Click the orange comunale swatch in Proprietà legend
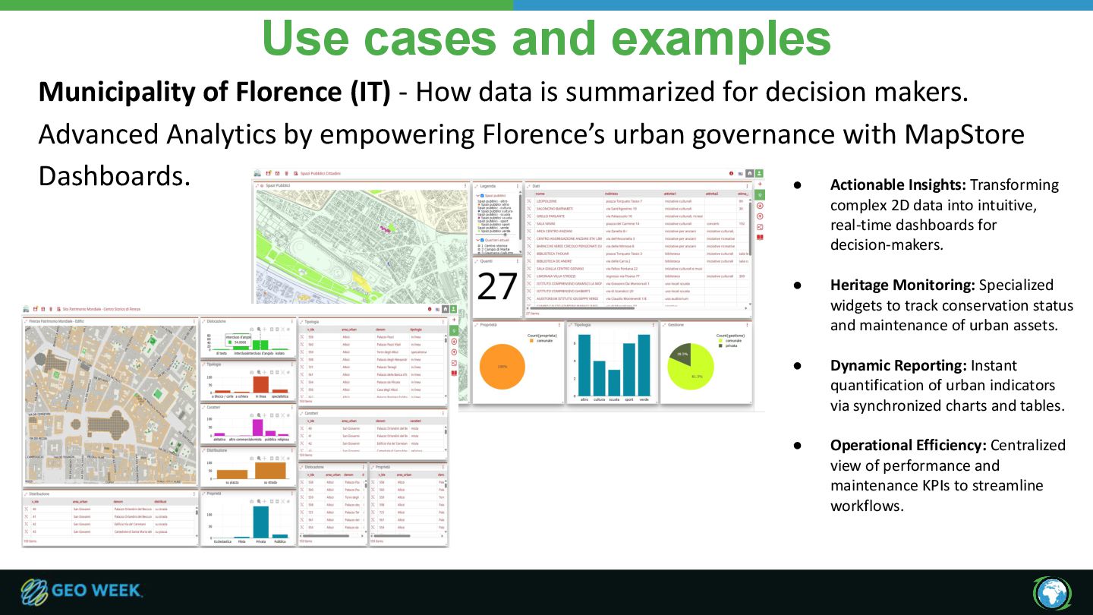This screenshot has width=1093, height=615. (x=531, y=341)
